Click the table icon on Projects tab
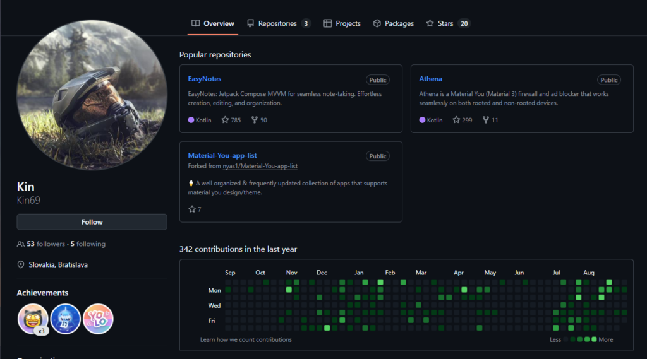This screenshot has height=359, width=647. (x=328, y=23)
